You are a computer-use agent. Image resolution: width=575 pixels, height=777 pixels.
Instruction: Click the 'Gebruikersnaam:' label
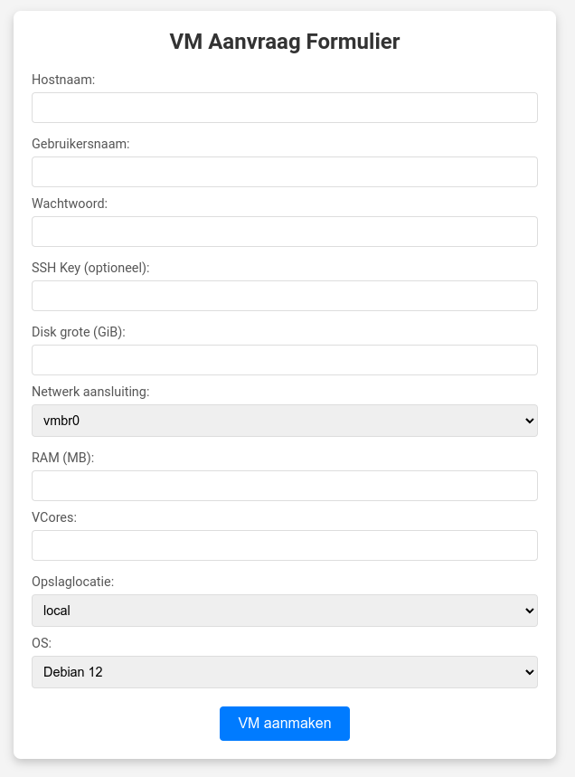pyautogui.click(x=80, y=144)
